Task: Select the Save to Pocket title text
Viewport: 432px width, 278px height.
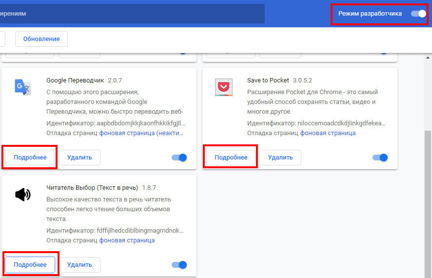Action: click(268, 80)
